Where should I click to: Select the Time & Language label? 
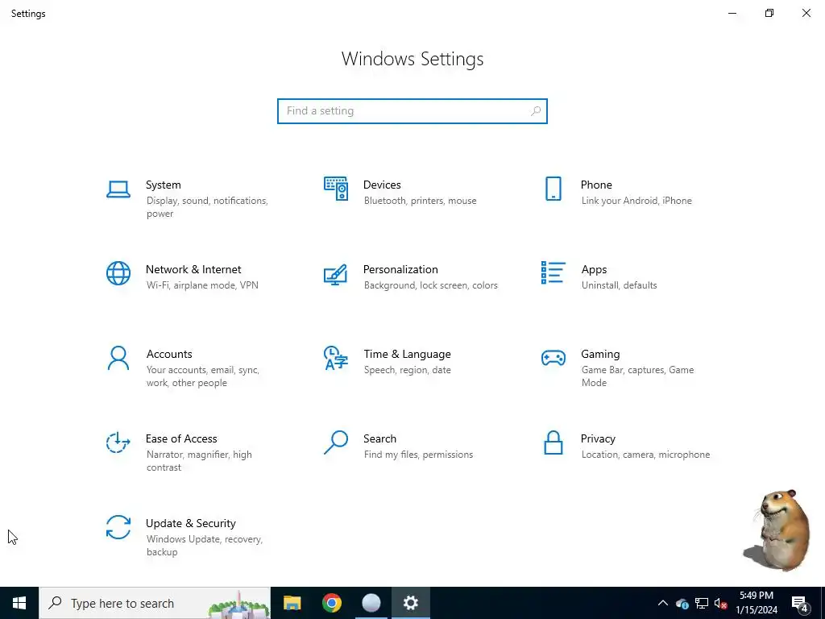click(x=407, y=355)
